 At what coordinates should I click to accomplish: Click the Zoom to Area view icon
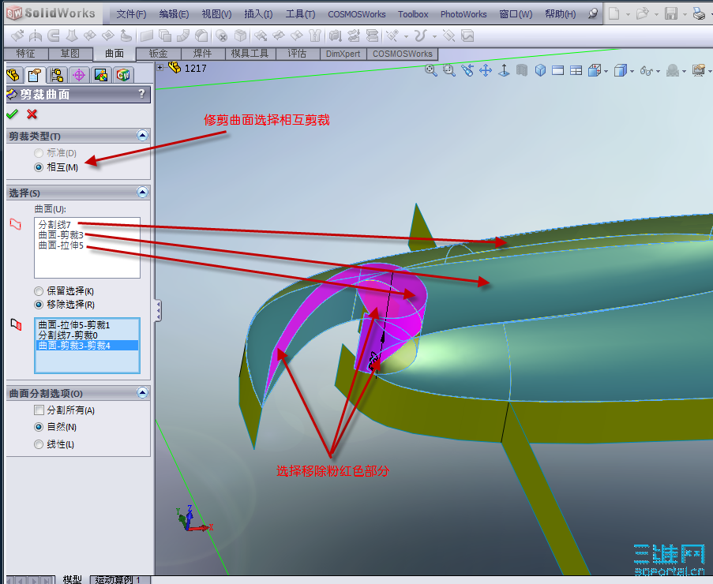click(x=448, y=70)
